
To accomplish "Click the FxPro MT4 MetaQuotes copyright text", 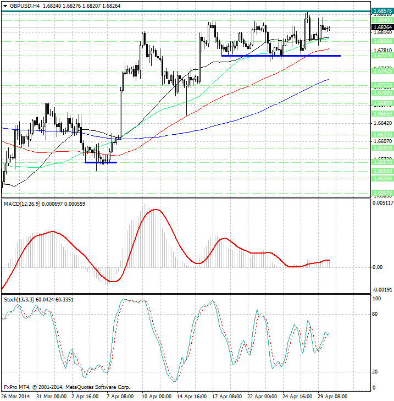I will [x=66, y=387].
